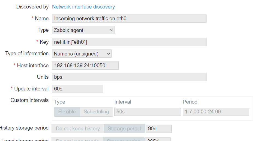The height and width of the screenshot is (141, 257).
Task: Select the trend Storage period option
Action: (x=124, y=139)
